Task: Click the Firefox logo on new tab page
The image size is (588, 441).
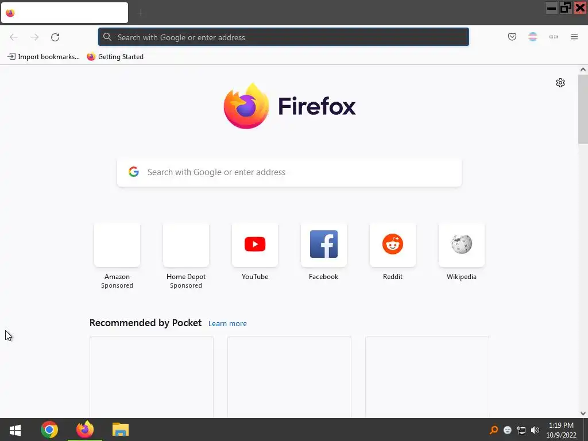Action: pyautogui.click(x=289, y=106)
